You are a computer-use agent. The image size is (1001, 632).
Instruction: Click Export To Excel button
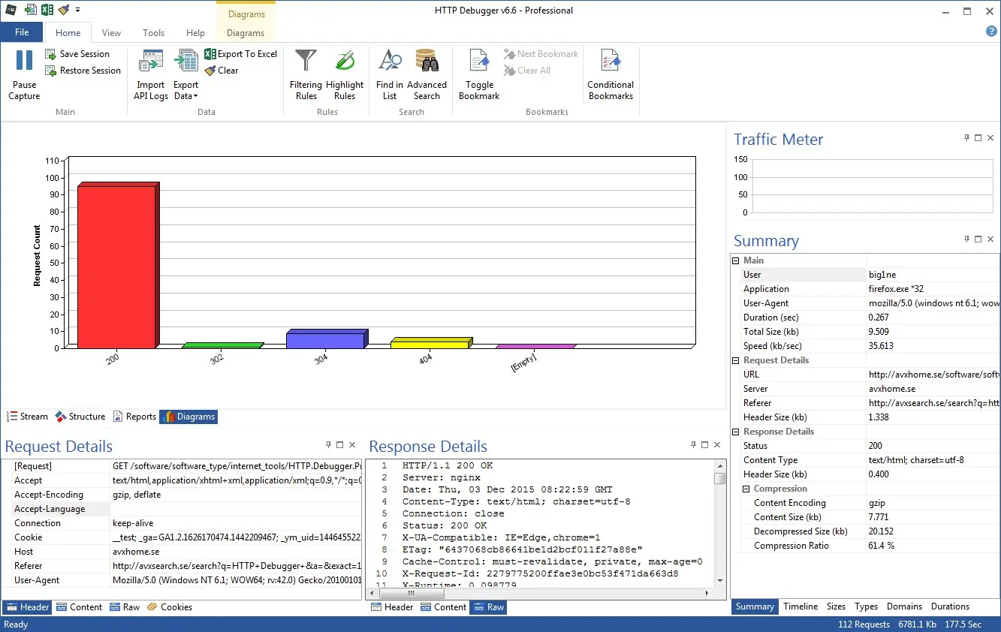pos(241,54)
